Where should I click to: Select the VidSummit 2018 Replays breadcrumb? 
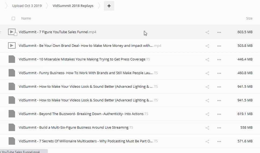(x=73, y=6)
